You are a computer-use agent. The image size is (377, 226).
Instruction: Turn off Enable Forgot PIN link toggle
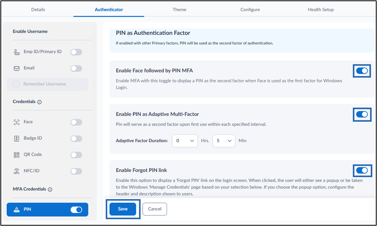pyautogui.click(x=362, y=170)
